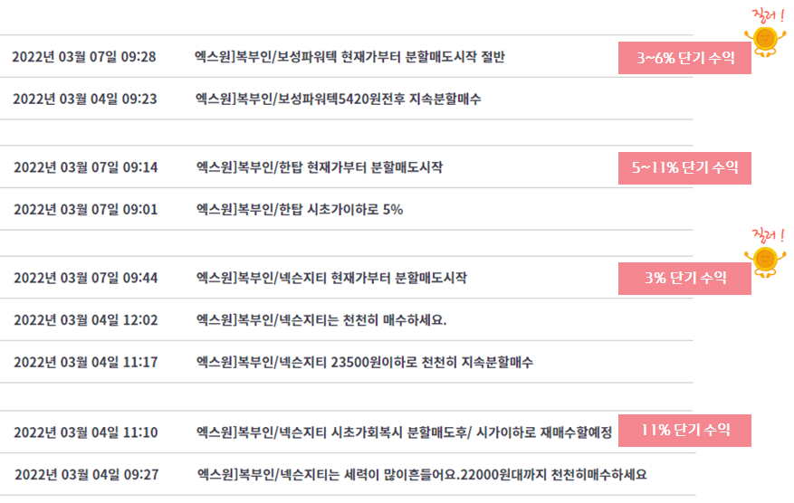Open 넥슨지티는 세력이 많이흔들어요 message
The height and width of the screenshot is (503, 794).
coord(422,475)
